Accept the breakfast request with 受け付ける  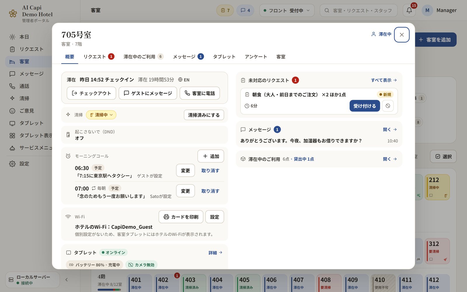point(365,106)
